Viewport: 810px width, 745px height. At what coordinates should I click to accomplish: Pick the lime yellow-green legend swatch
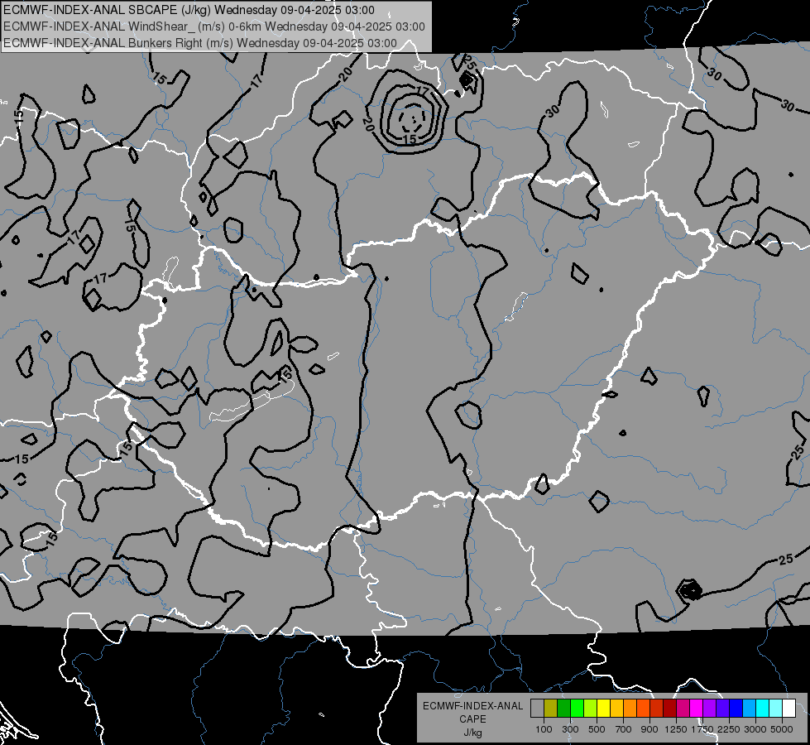(x=591, y=709)
